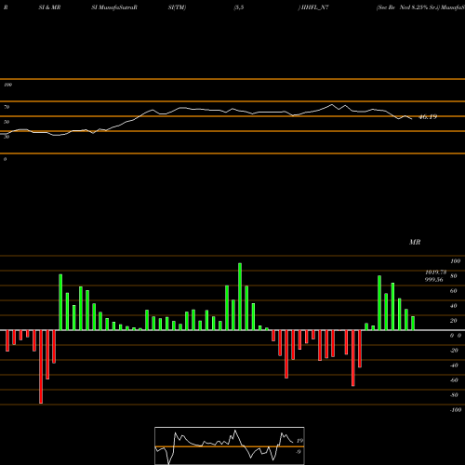The height and width of the screenshot is (465, 465).
Task: Click the MR panel title label
Action: [x=415, y=242]
